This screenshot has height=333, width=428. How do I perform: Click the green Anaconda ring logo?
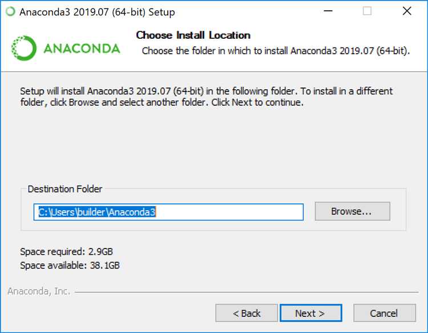(x=24, y=48)
